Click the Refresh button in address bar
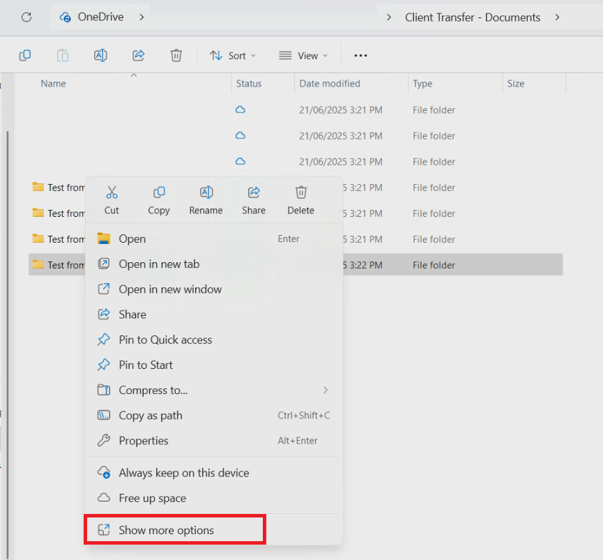Screen dimensions: 603x560 [x=26, y=17]
